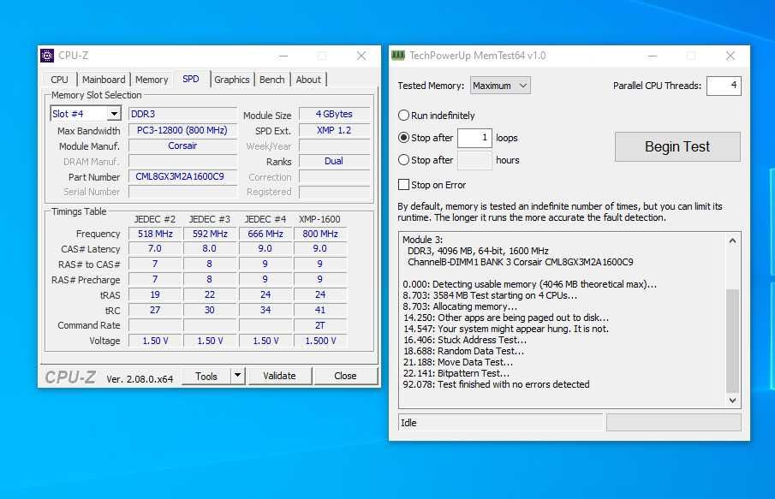
Task: Select Stop after hours option
Action: click(x=404, y=159)
